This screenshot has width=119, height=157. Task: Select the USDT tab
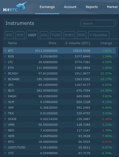click(32, 35)
